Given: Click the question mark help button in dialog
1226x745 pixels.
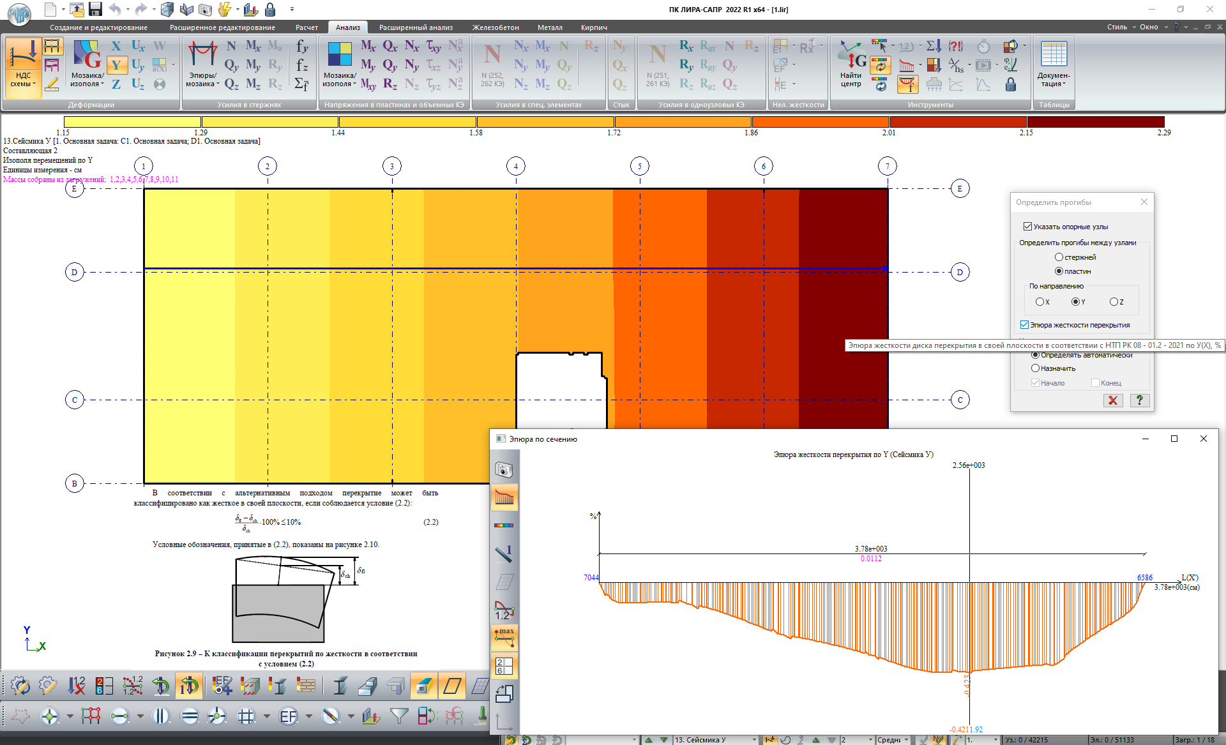Looking at the screenshot, I should 1139,400.
